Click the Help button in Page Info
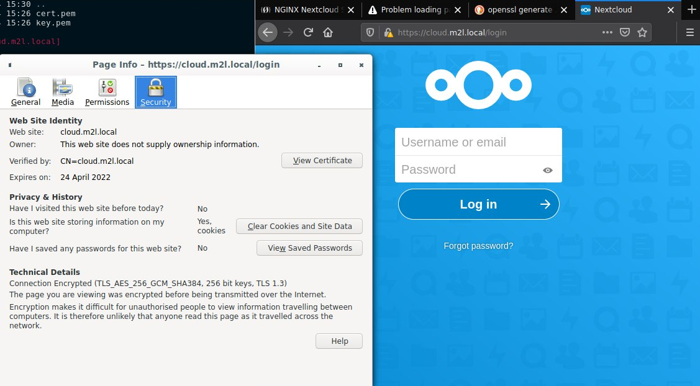This screenshot has width=700, height=386. 339,341
